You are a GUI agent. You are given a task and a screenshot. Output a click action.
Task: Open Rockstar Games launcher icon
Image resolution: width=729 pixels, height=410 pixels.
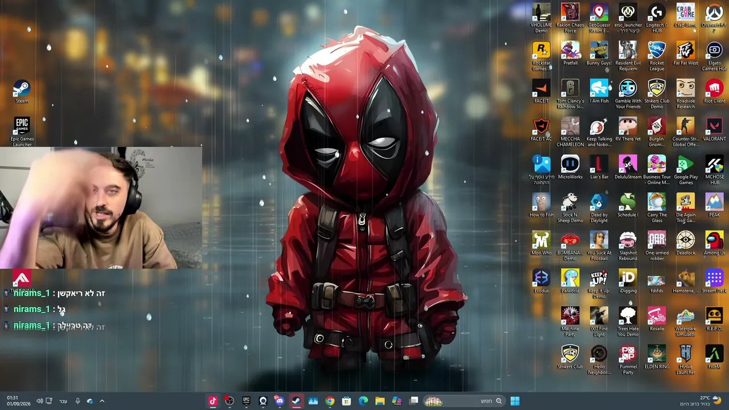541,56
